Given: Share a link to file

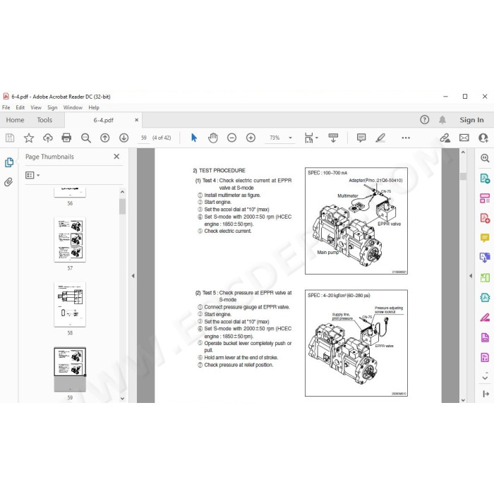Looking at the screenshot, I should (x=445, y=138).
